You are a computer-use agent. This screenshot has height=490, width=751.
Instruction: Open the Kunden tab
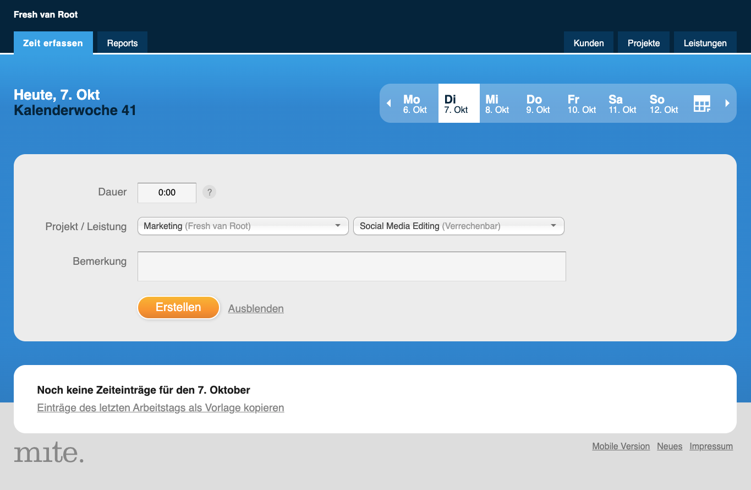588,43
